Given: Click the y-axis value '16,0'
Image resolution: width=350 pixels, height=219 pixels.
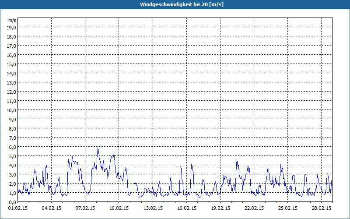Looking at the screenshot, I should (12, 55).
